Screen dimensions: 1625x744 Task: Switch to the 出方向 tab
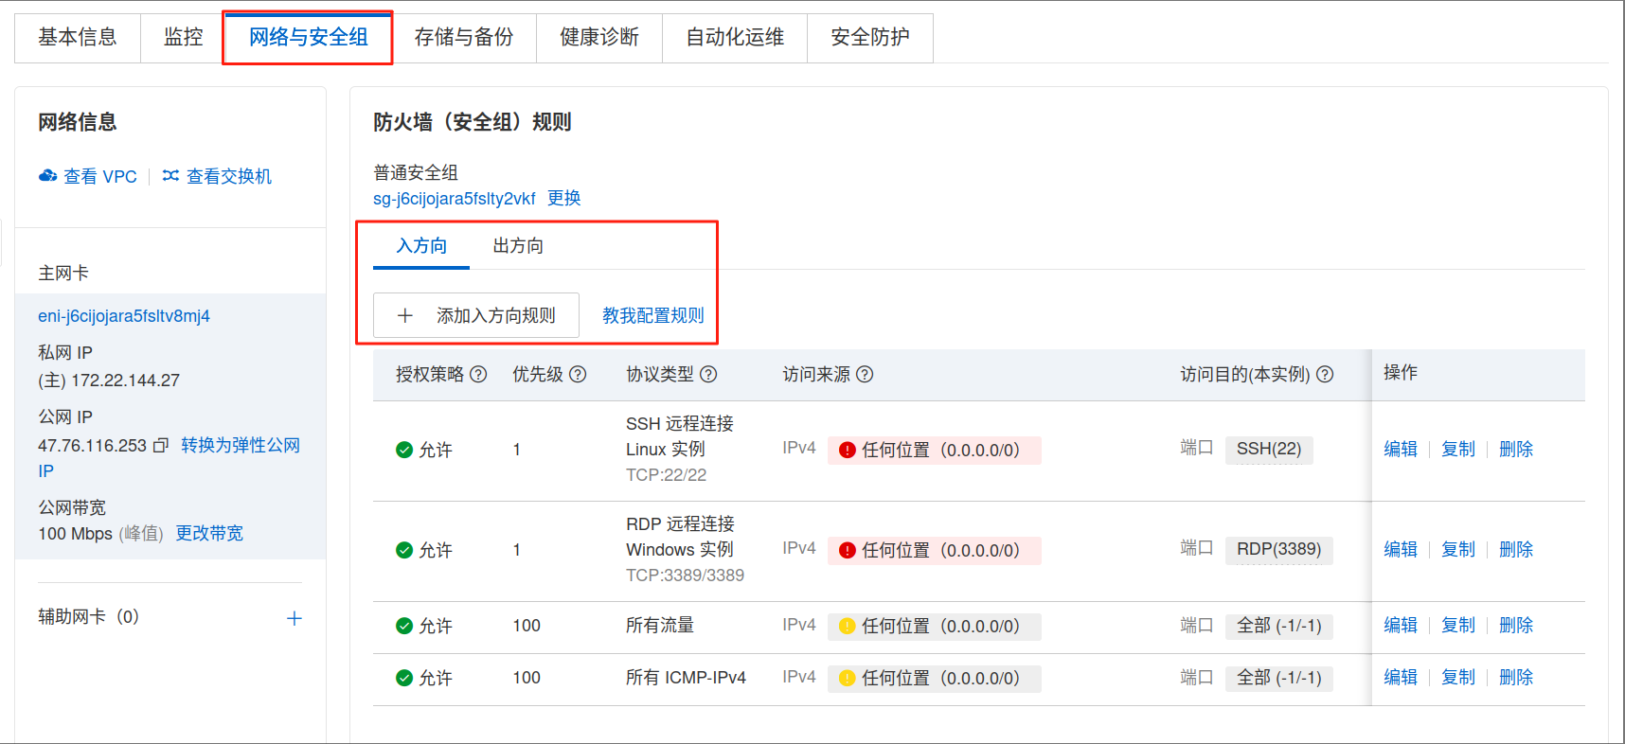(x=518, y=246)
